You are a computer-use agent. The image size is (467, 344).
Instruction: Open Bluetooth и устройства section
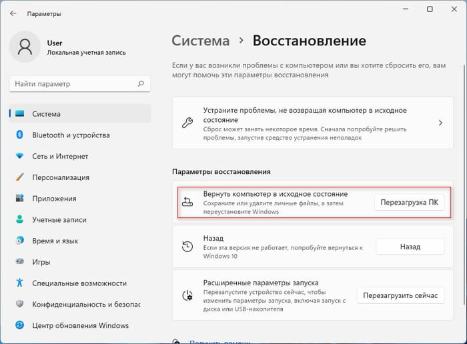80,135
